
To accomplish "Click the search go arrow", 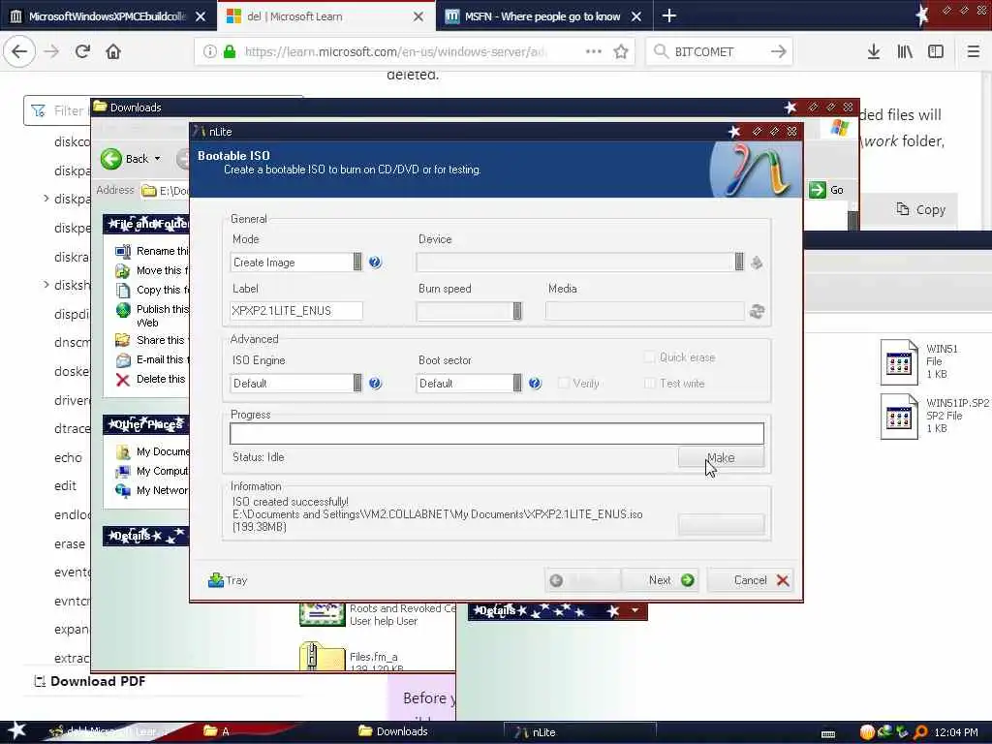I will (x=779, y=51).
